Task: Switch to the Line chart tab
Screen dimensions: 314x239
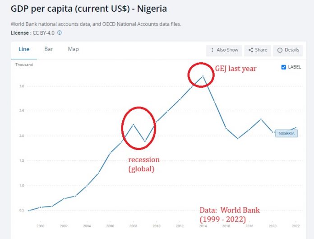Action: click(x=23, y=49)
